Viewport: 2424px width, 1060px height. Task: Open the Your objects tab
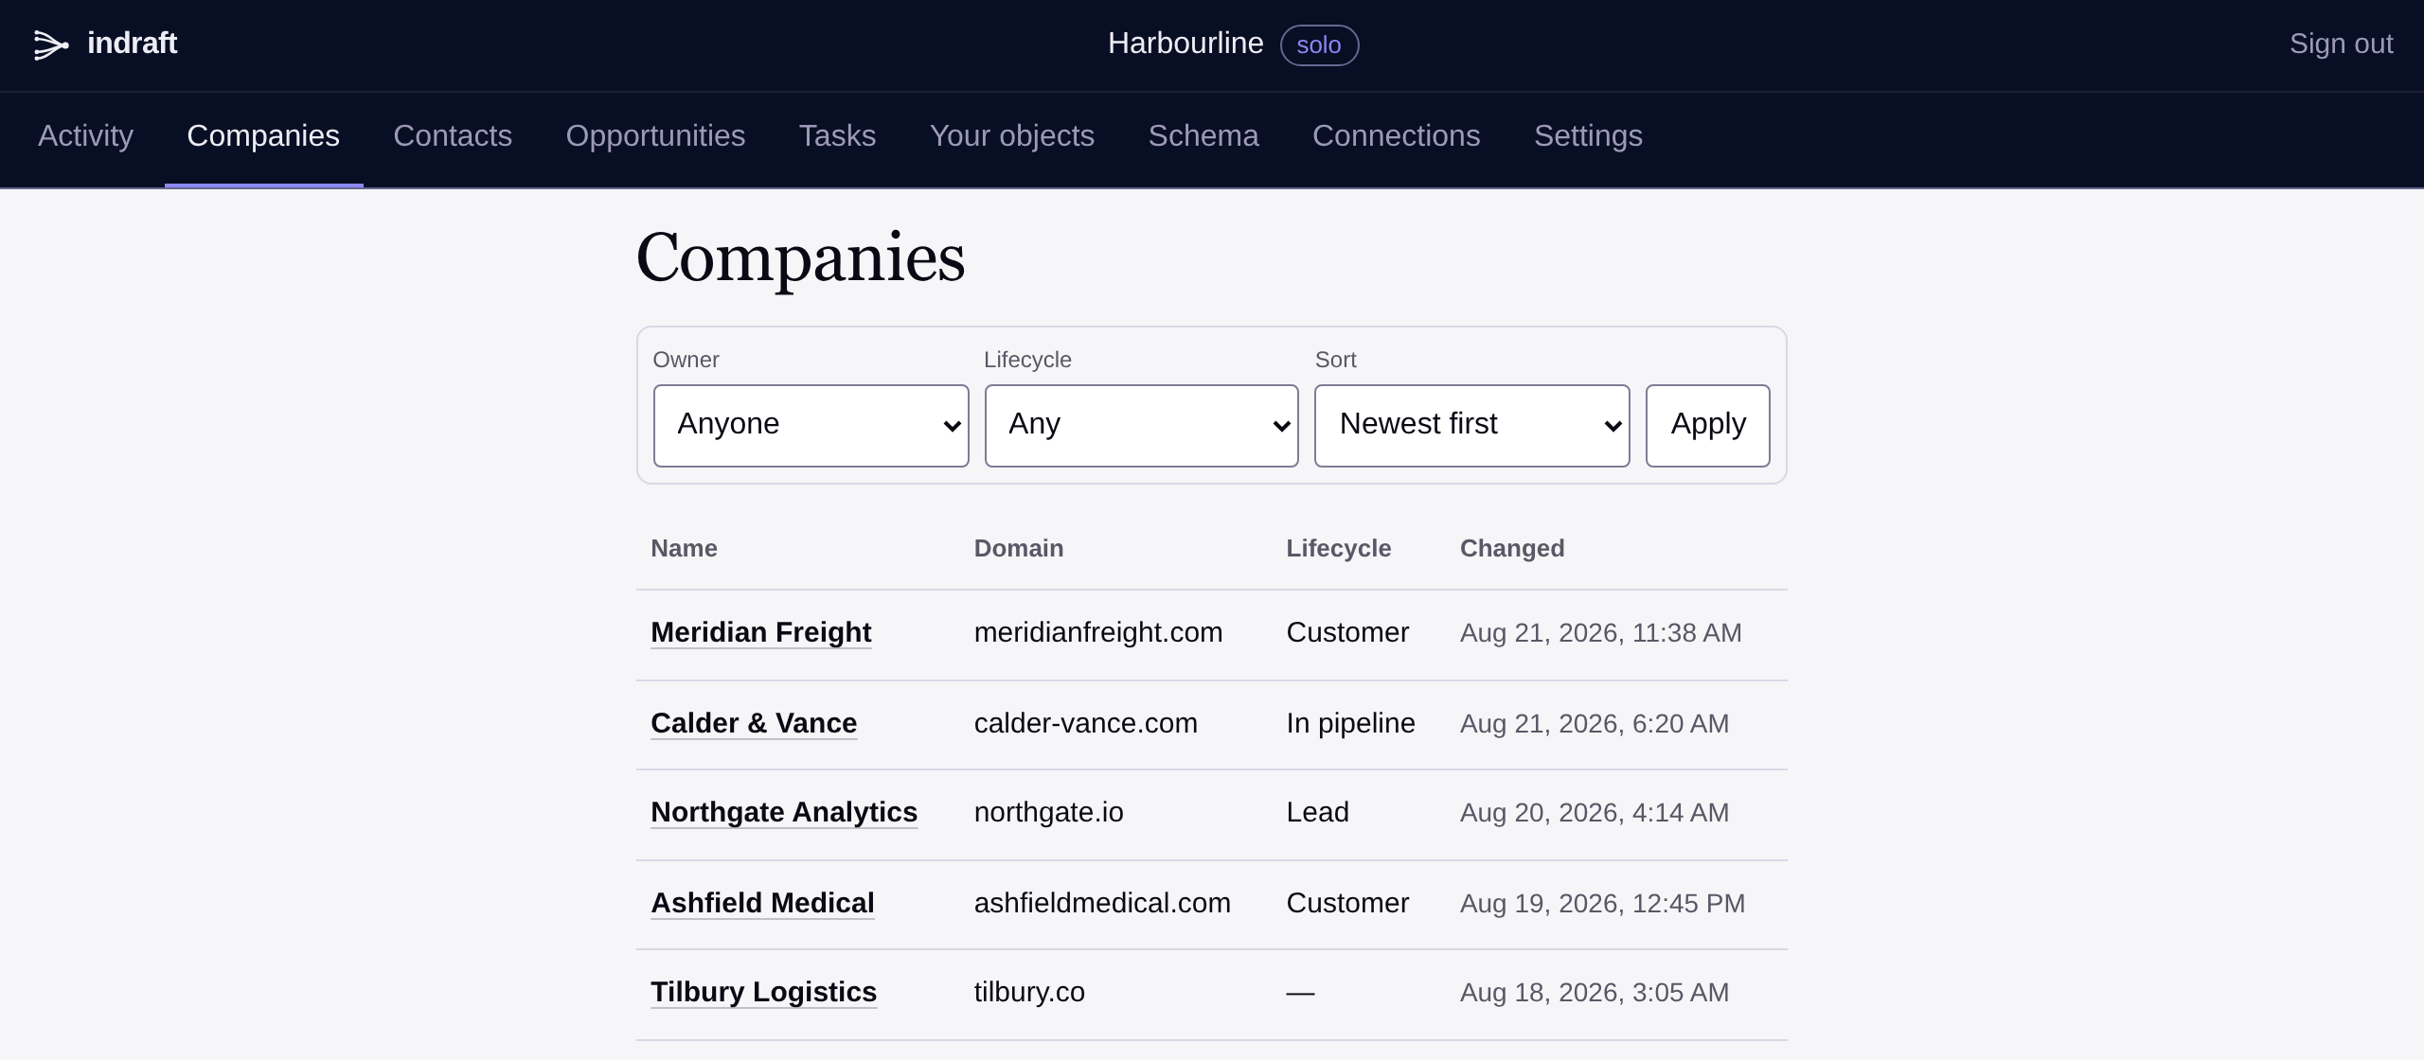point(1012,135)
